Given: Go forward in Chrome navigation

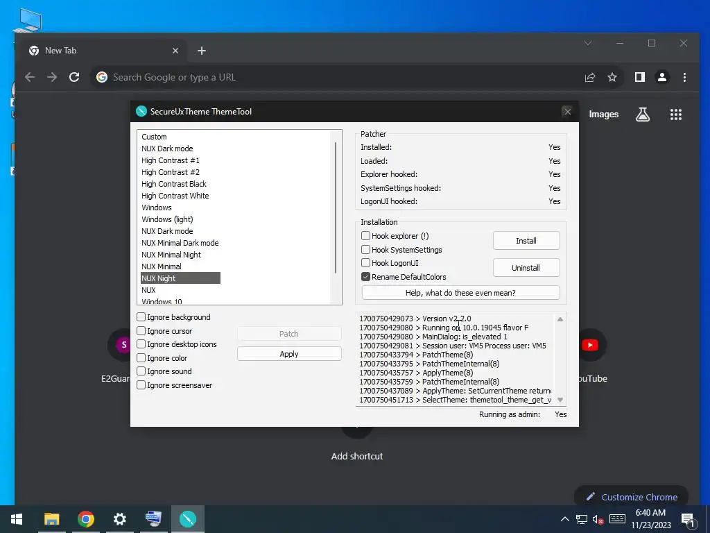Looking at the screenshot, I should 52,77.
